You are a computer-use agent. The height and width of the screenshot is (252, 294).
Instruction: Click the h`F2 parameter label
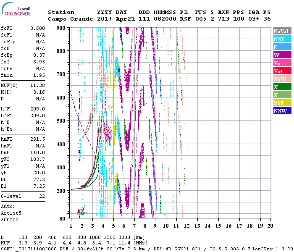pos(7,115)
